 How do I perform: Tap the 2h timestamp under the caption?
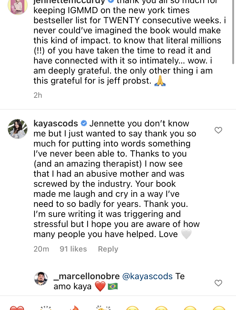point(38,95)
